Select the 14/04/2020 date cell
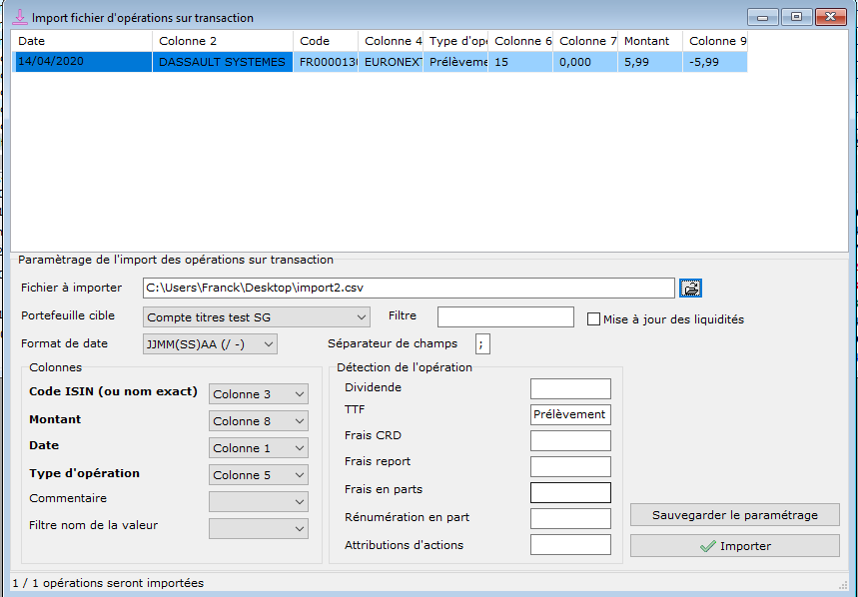Image resolution: width=858 pixels, height=597 pixels. (x=82, y=62)
